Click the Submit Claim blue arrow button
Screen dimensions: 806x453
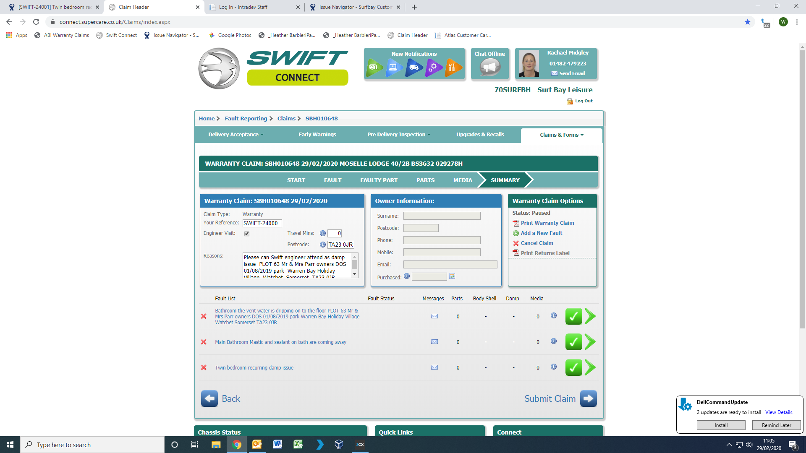coord(588,398)
